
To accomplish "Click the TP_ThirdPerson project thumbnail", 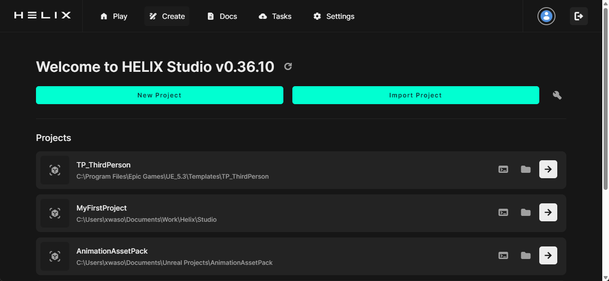I will (x=55, y=170).
